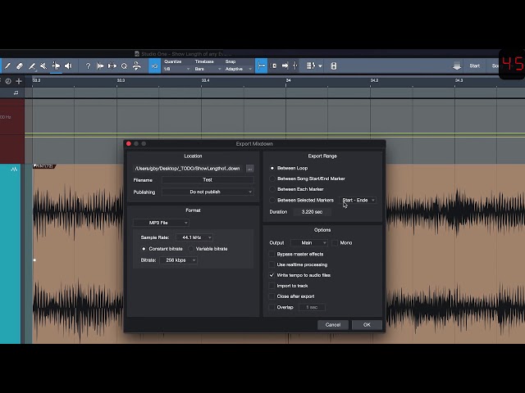Enable the Bypass master effects checkbox
This screenshot has width=525, height=393.
[x=272, y=255]
